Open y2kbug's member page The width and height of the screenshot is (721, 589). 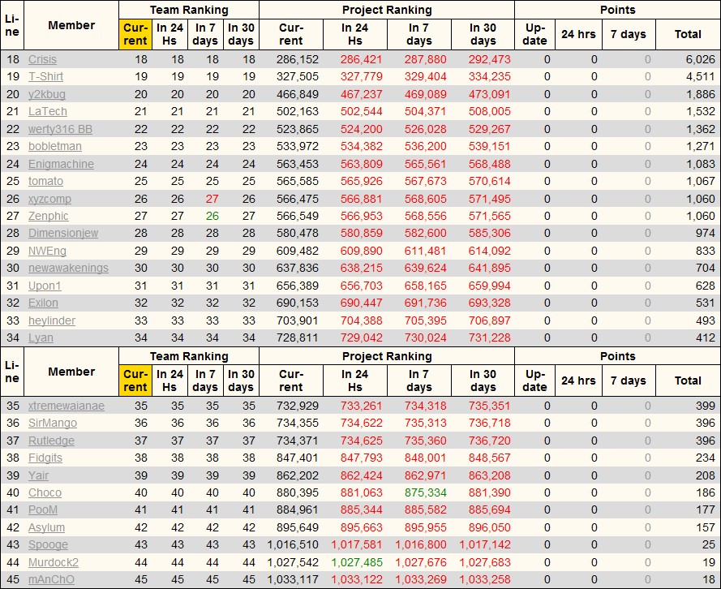coord(47,94)
